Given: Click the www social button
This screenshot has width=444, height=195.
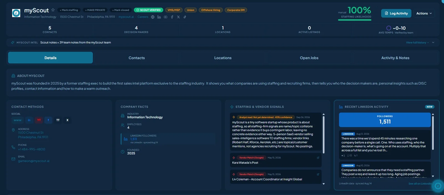Looking at the screenshot, I should (x=17, y=120).
